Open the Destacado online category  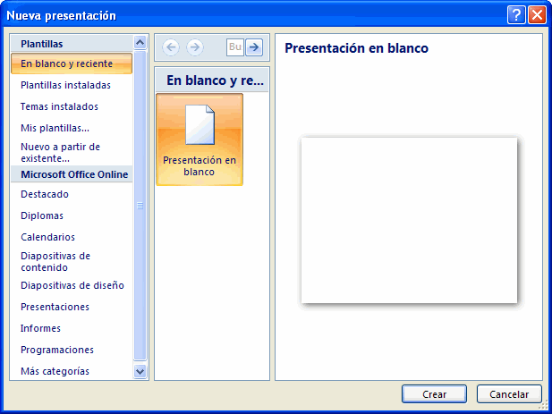pos(45,194)
